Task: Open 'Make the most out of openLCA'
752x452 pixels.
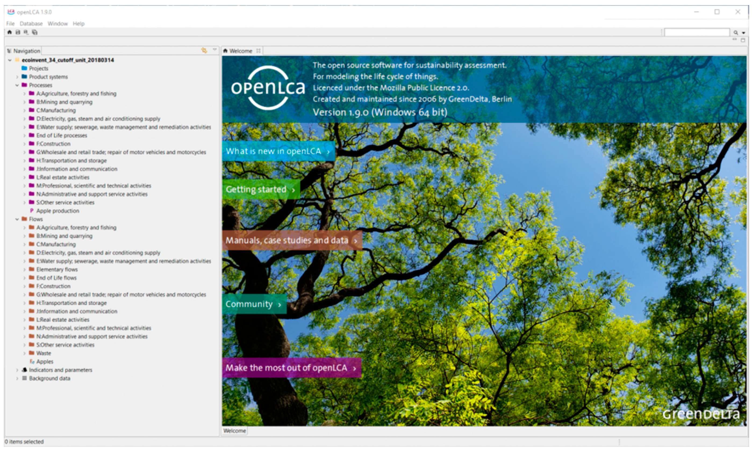Action: coord(292,368)
